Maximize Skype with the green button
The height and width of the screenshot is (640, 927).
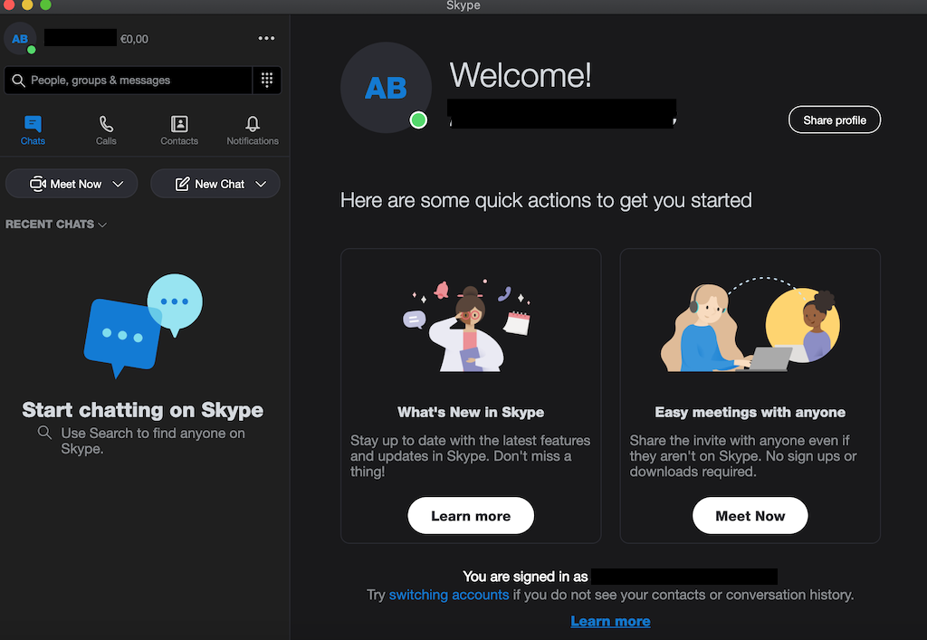[x=45, y=5]
